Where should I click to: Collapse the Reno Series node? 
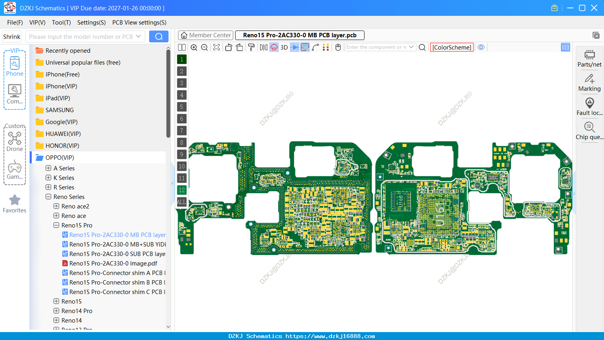coord(48,197)
